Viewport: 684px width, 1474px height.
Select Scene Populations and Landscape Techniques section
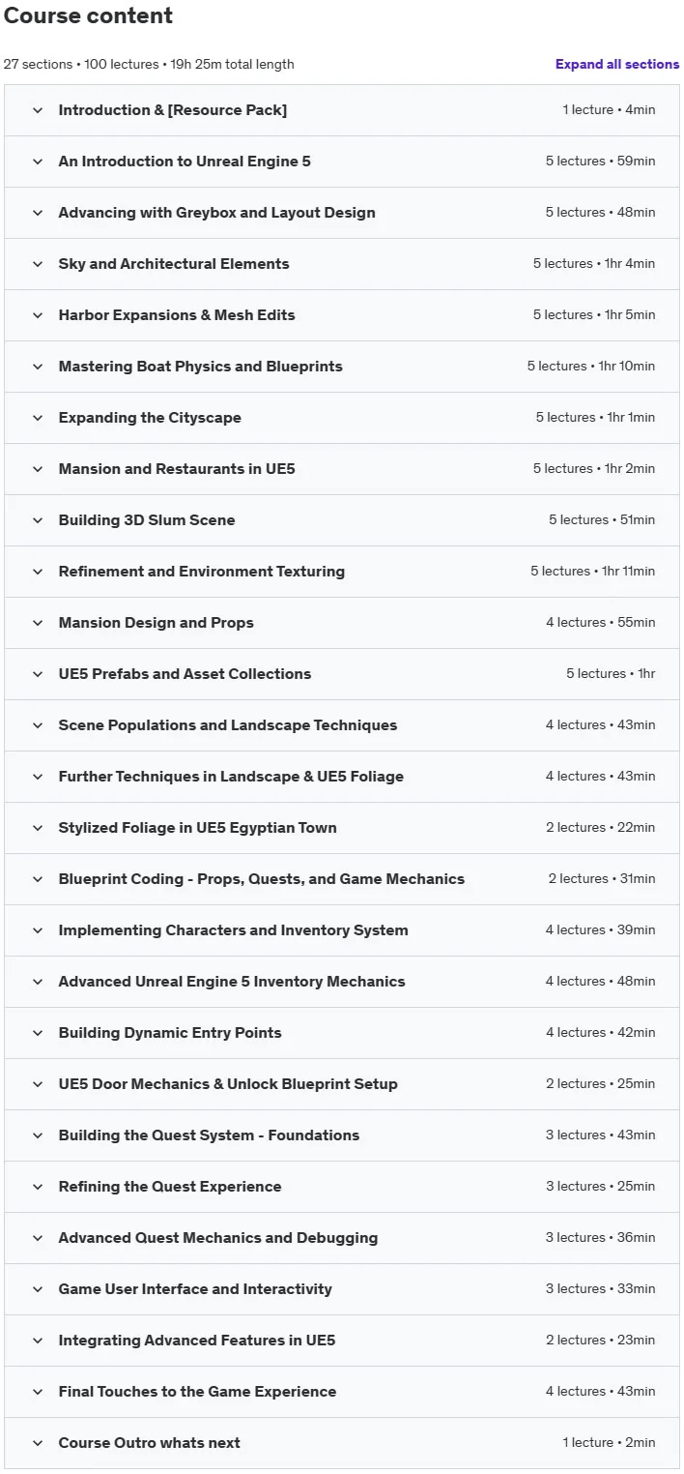(x=342, y=725)
